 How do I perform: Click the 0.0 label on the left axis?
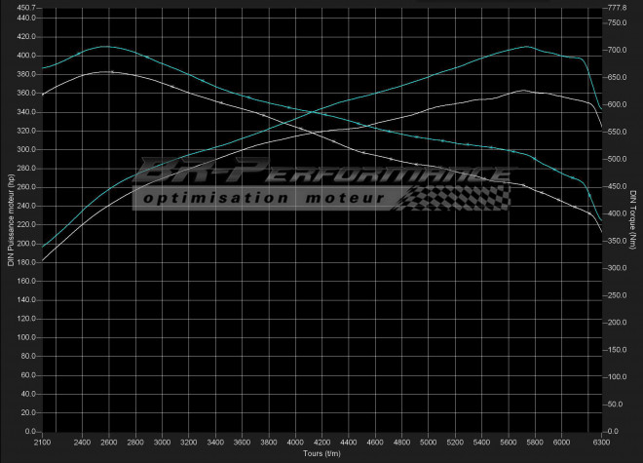(x=28, y=432)
